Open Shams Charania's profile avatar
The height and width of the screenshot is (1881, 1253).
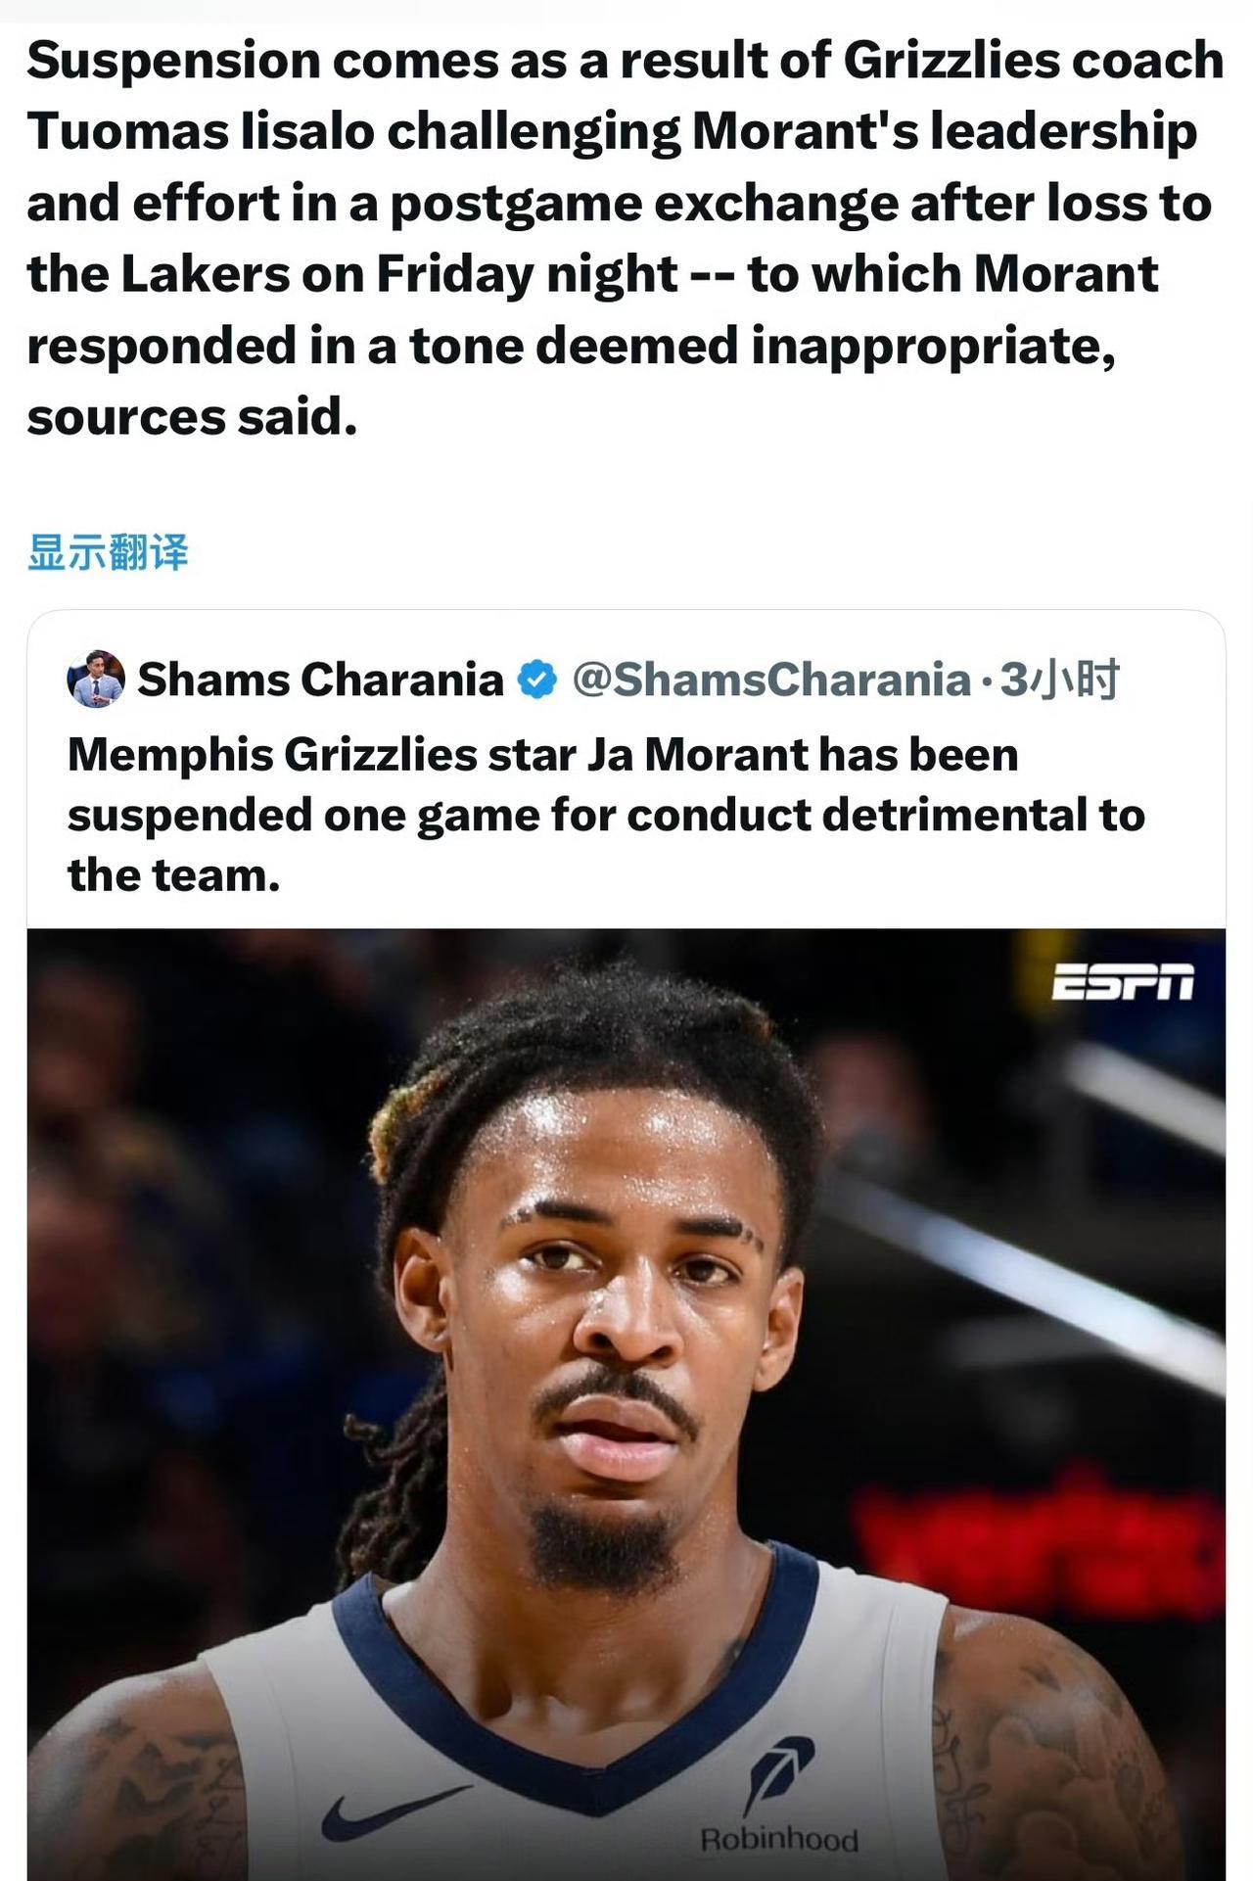click(95, 679)
